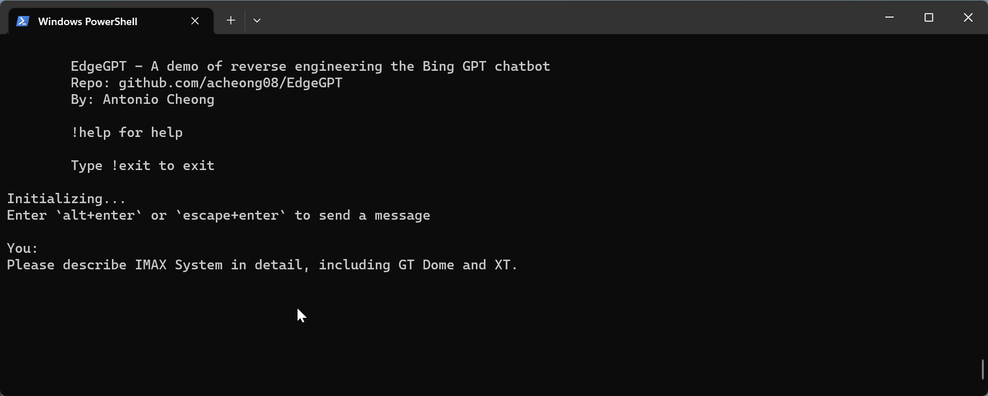Click the PowerShell icon on the tab
The width and height of the screenshot is (988, 396).
point(22,21)
